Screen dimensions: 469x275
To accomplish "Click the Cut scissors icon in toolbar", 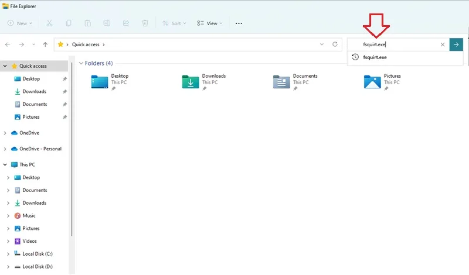I will coord(49,23).
